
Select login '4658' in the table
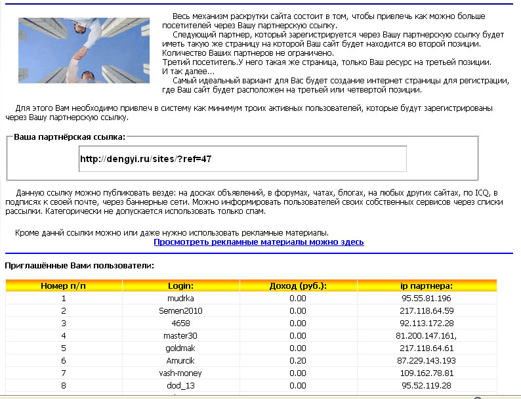click(x=180, y=324)
